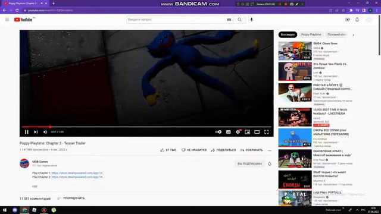Enable theater mode in player
The width and height of the screenshot is (381, 214).
[257, 132]
